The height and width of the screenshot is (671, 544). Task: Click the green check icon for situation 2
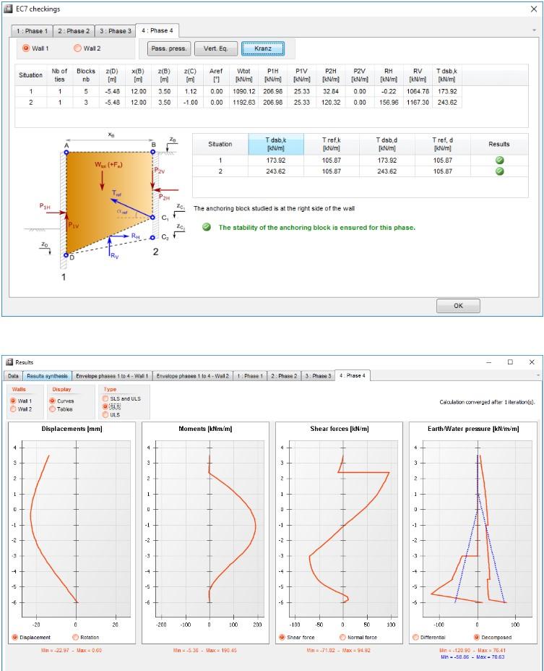(x=499, y=171)
